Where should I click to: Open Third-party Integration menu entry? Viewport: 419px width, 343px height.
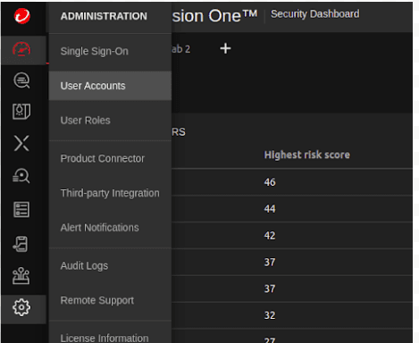[110, 193]
